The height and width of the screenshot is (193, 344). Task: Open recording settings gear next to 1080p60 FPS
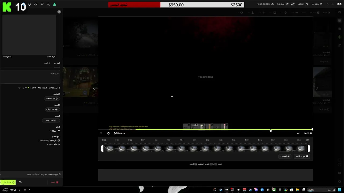(273, 4)
